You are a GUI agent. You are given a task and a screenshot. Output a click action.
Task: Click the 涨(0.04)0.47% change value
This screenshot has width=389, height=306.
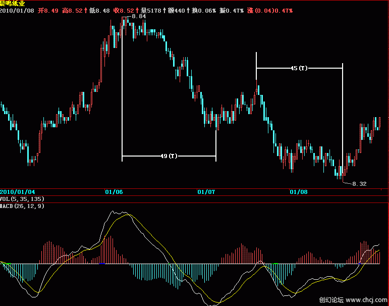pos(270,10)
